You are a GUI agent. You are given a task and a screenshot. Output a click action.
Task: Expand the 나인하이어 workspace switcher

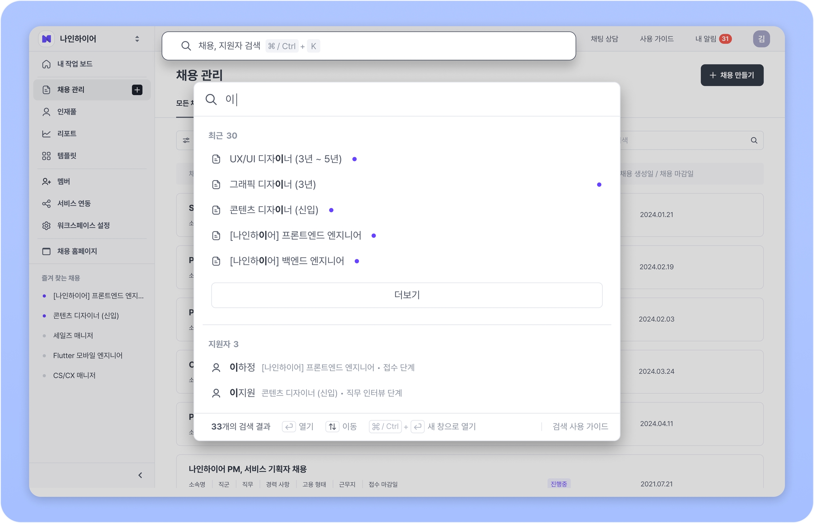pos(137,39)
